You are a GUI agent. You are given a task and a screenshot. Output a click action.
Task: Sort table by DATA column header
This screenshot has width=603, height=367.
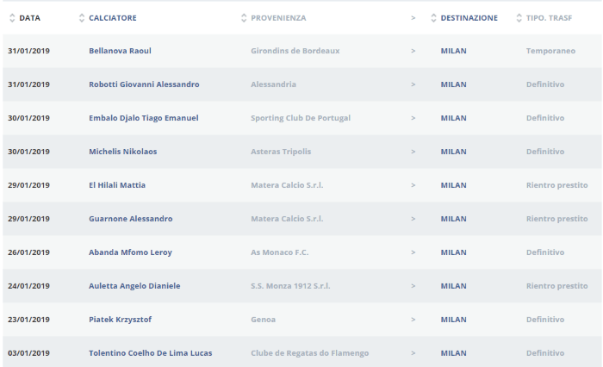(x=29, y=18)
